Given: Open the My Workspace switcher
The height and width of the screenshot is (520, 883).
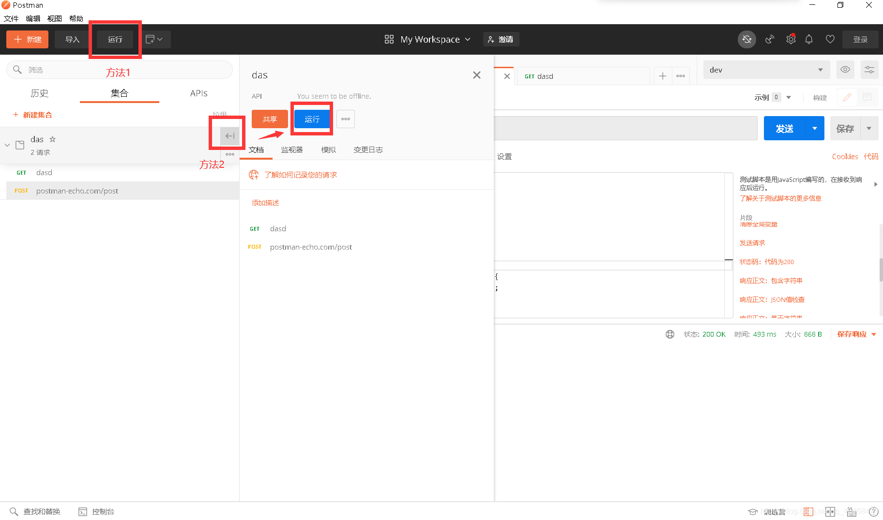Looking at the screenshot, I should [427, 39].
